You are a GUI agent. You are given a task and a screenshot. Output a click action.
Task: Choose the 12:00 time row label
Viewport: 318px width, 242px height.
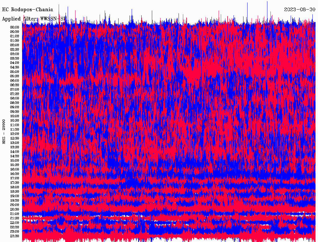coord(15,134)
